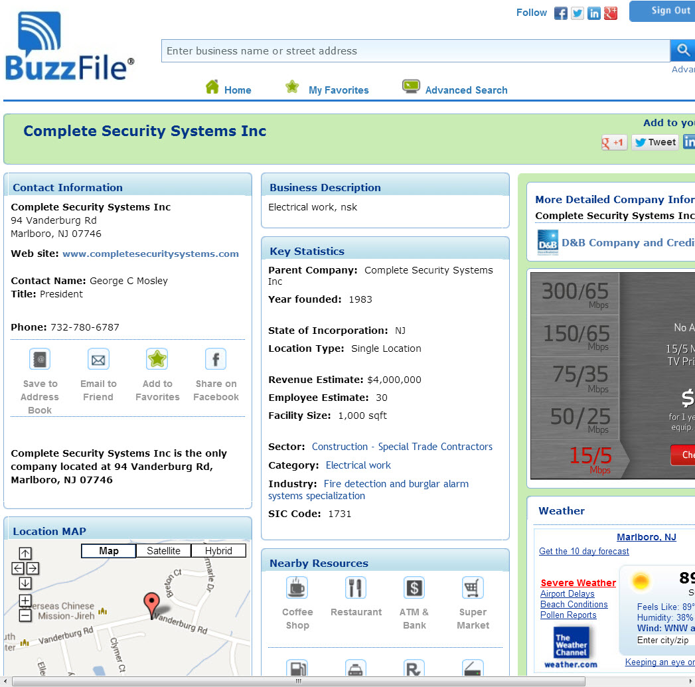Pan the map up with arrow
Screen dimensions: 695x687
tap(25, 553)
